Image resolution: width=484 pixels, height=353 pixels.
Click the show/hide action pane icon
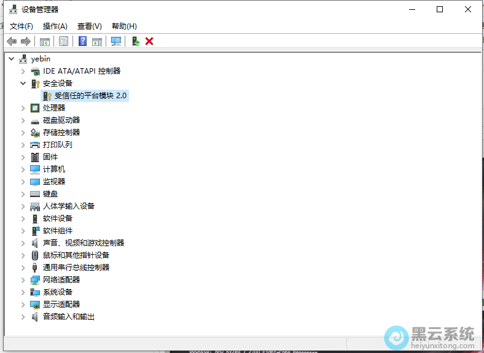[x=97, y=41]
